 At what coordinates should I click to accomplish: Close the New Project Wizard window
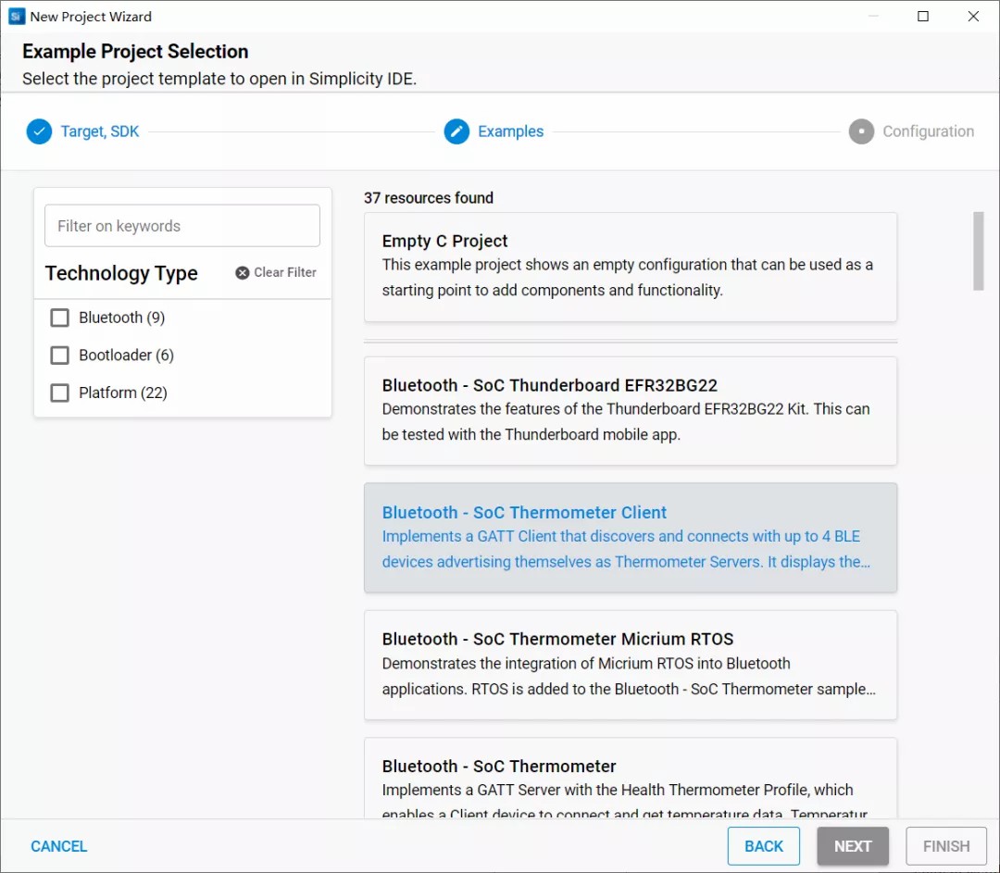pyautogui.click(x=973, y=17)
